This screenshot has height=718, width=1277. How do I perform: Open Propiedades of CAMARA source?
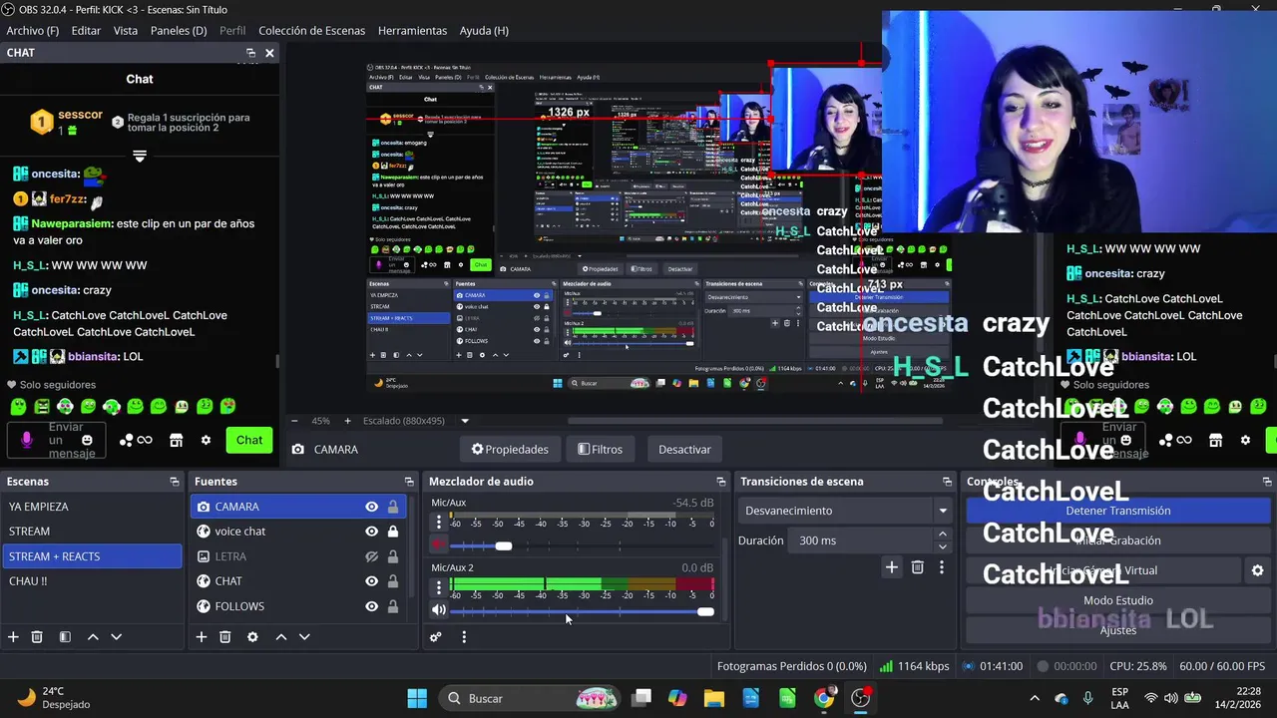pyautogui.click(x=510, y=450)
